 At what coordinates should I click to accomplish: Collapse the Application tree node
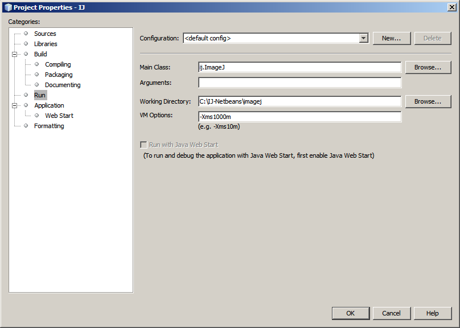pyautogui.click(x=15, y=105)
